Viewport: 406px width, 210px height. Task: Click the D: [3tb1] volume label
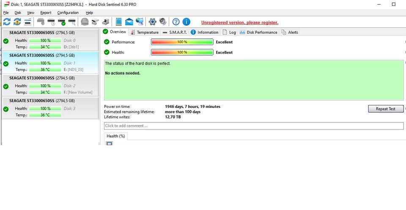pyautogui.click(x=71, y=47)
